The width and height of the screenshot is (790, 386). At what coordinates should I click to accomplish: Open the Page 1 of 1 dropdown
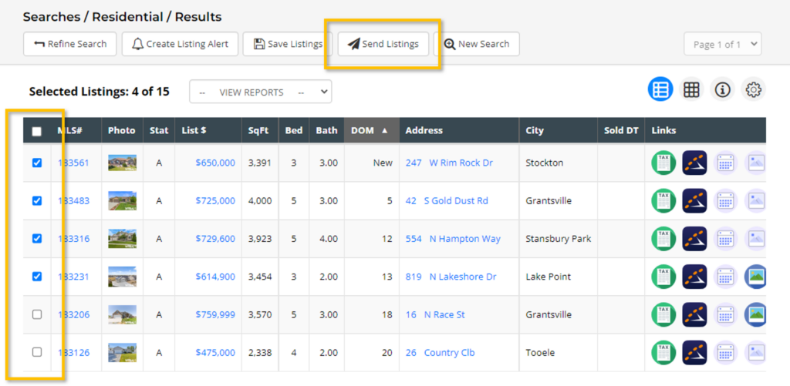pos(722,44)
